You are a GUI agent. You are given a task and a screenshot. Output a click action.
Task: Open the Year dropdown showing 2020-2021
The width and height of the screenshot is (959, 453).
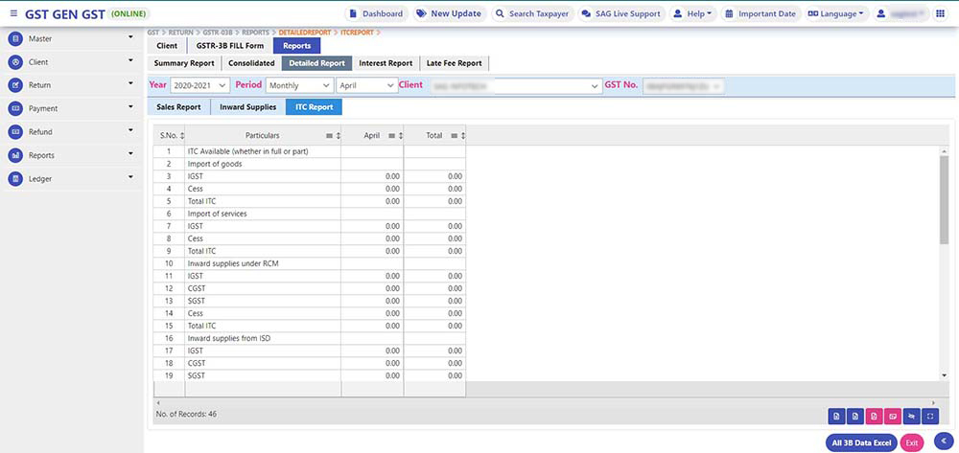coord(200,85)
